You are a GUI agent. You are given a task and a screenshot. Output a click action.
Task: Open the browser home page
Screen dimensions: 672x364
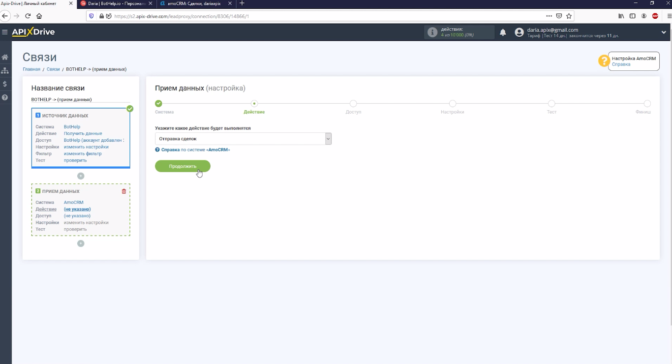click(39, 16)
